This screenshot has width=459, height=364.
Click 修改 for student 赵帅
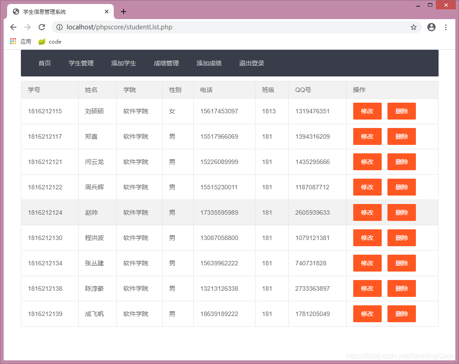pos(367,212)
